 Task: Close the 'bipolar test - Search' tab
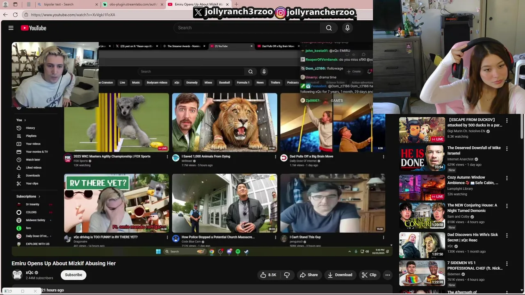pos(97,5)
